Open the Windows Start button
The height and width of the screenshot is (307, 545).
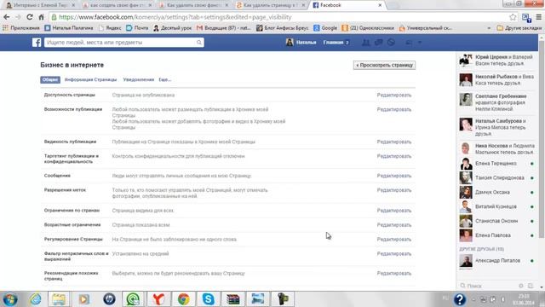click(10, 299)
